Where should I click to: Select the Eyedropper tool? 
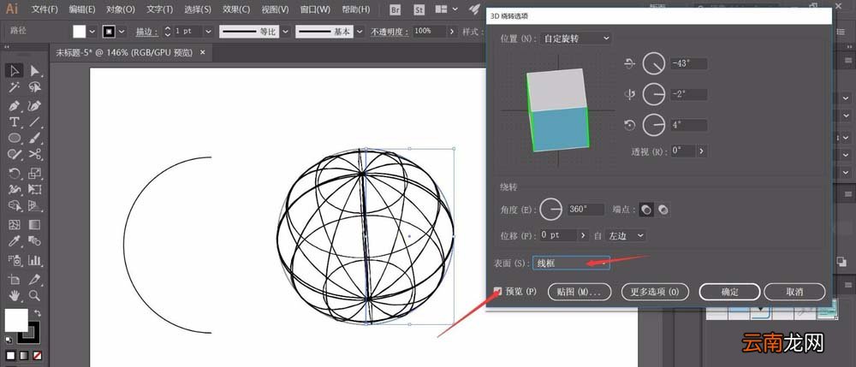tap(15, 241)
